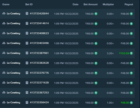
Task: Open bet ID 413733403496 details
Action: [39, 43]
